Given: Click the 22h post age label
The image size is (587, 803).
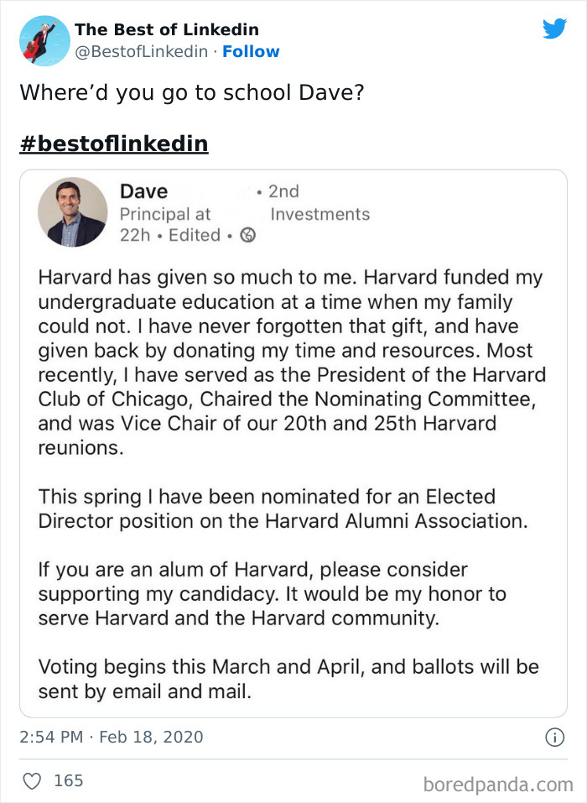Looking at the screenshot, I should coord(136,237).
